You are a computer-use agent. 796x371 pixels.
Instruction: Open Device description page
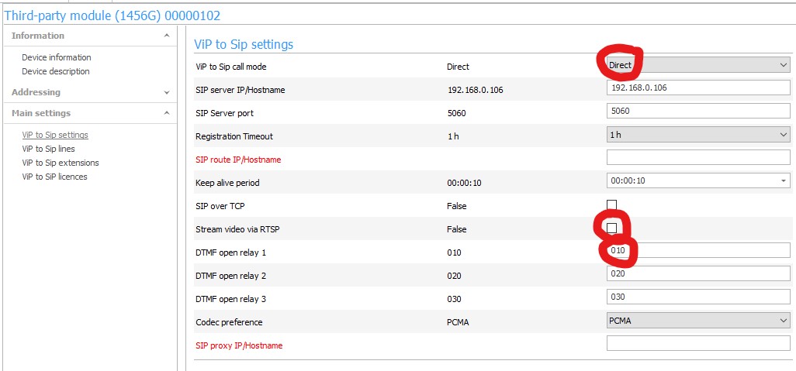(55, 71)
